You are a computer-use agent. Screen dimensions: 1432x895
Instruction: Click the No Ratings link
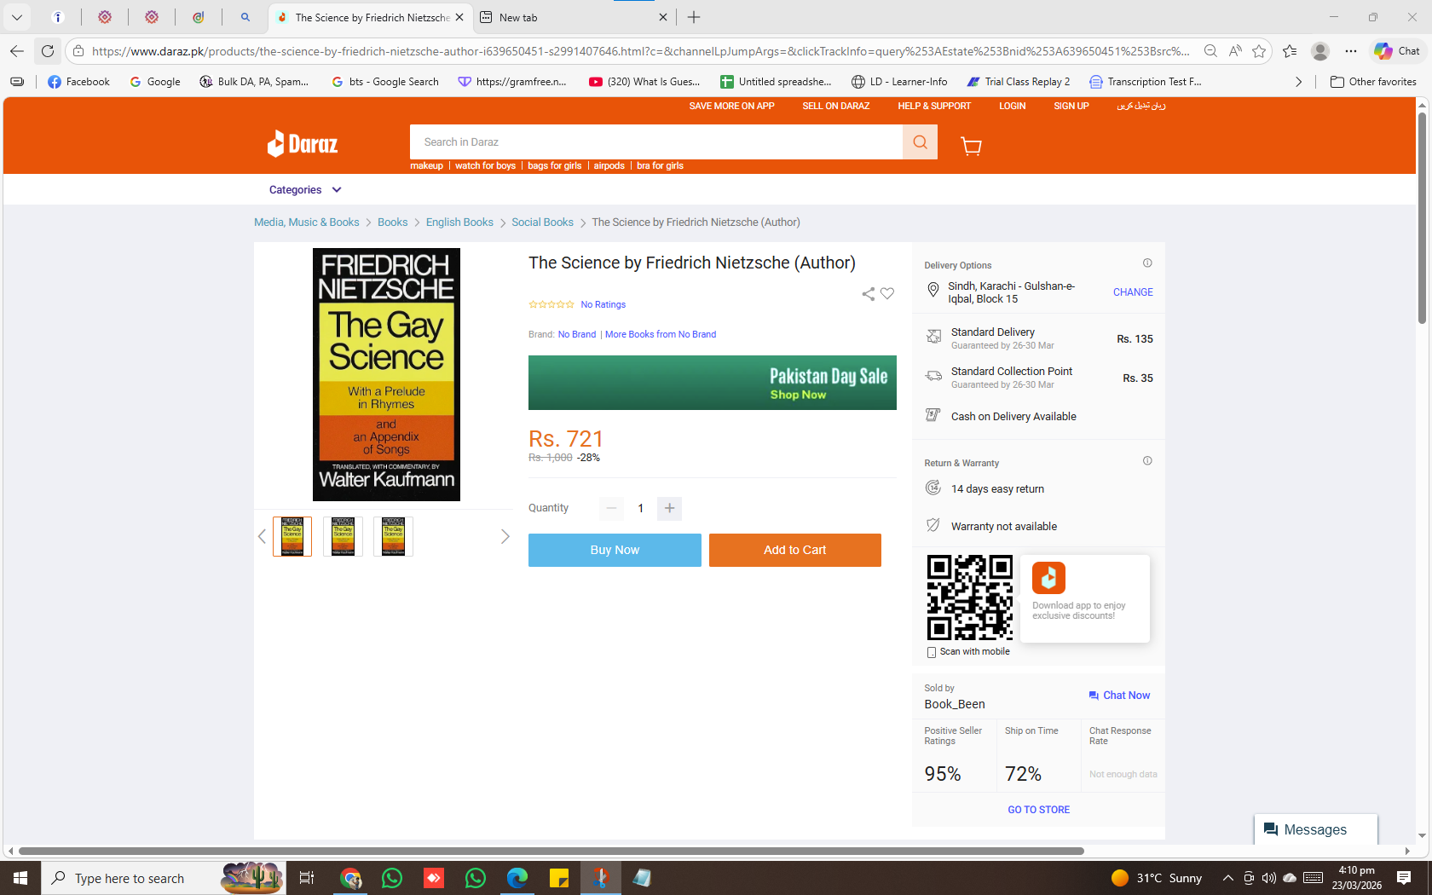coord(603,304)
